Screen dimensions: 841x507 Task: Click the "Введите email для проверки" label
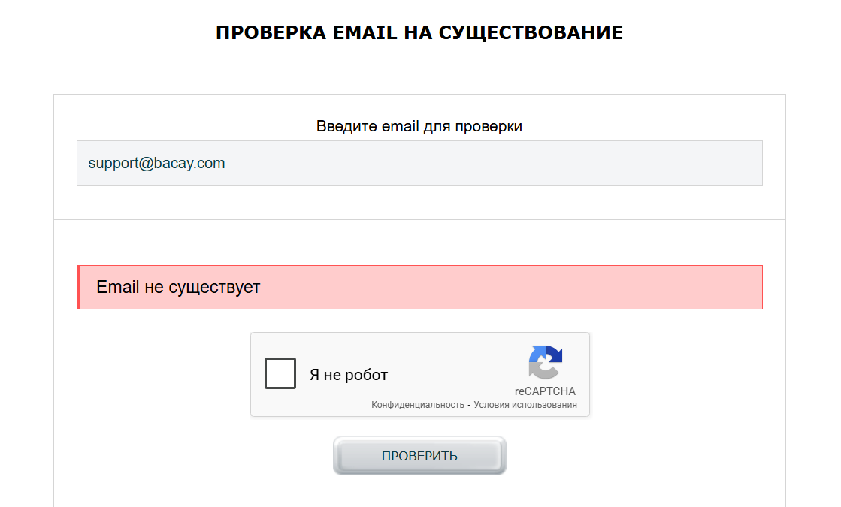point(419,126)
